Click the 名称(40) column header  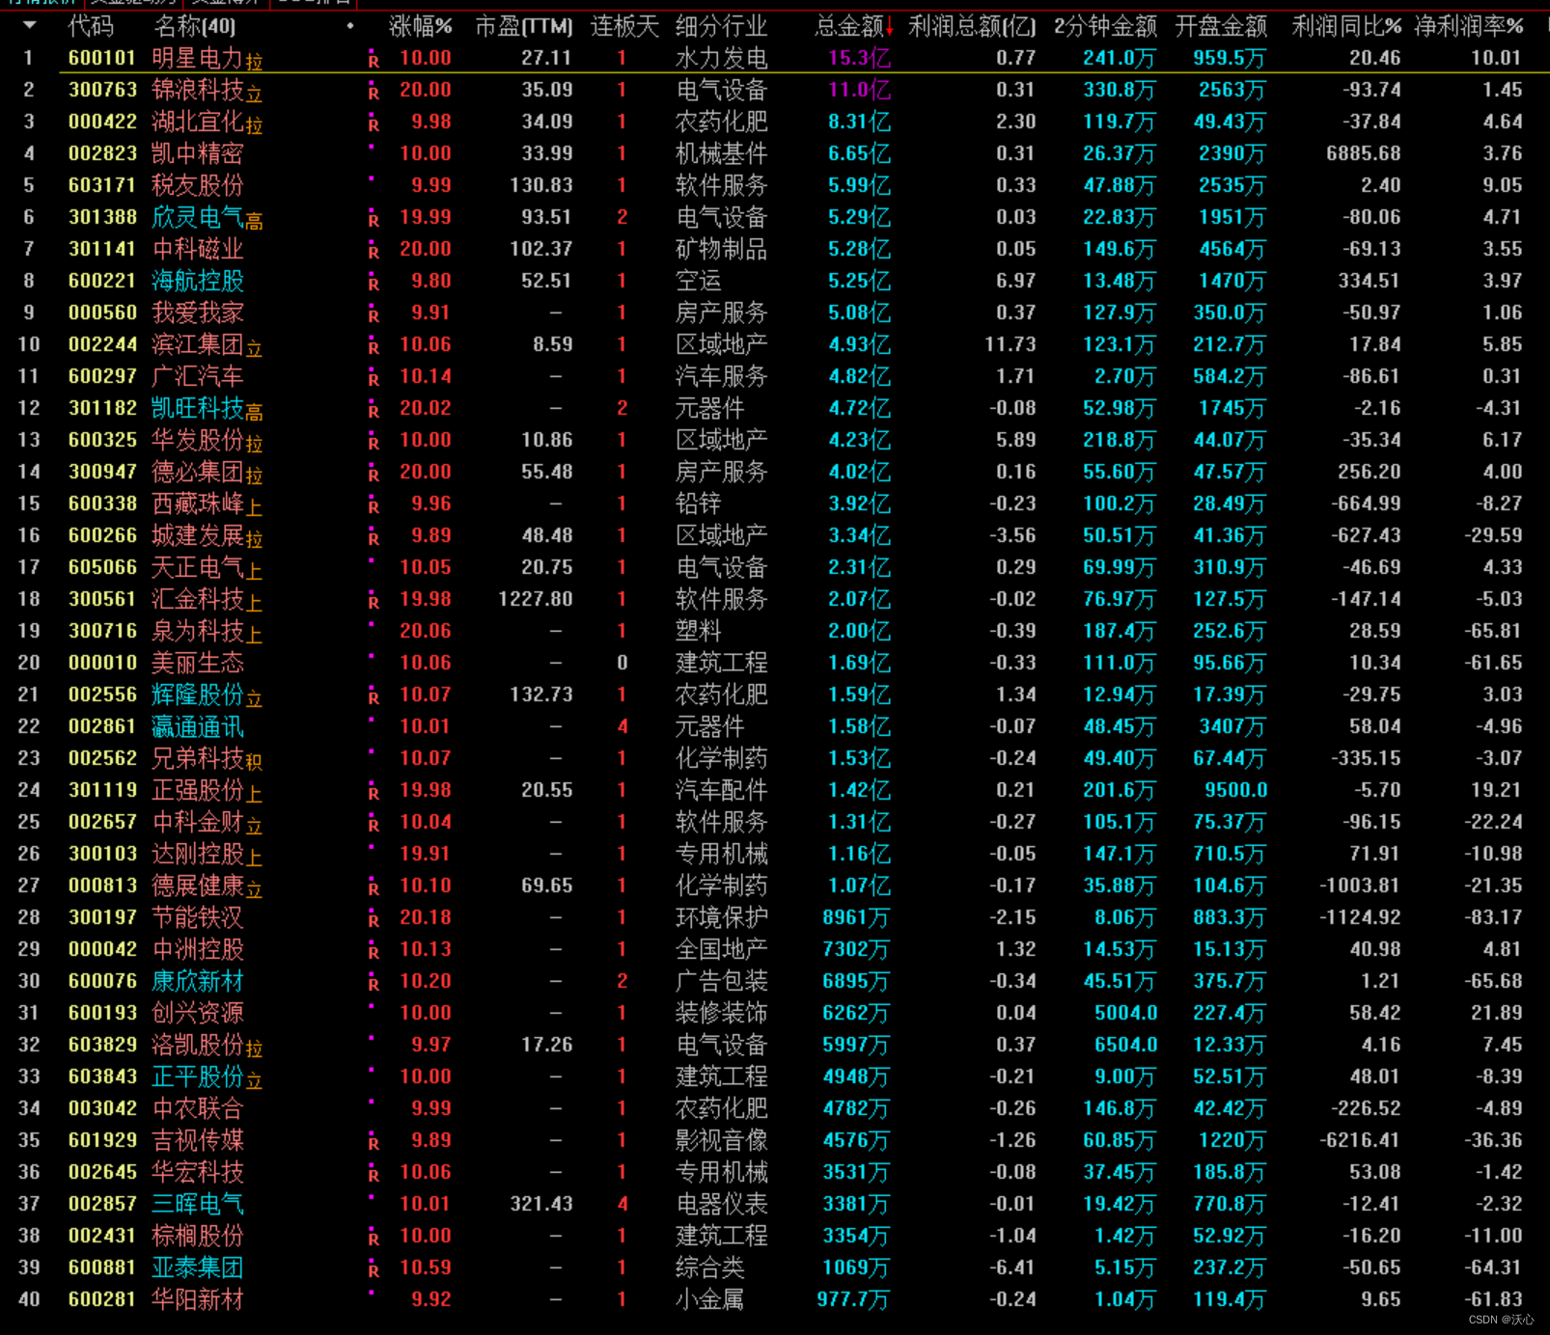(x=194, y=26)
